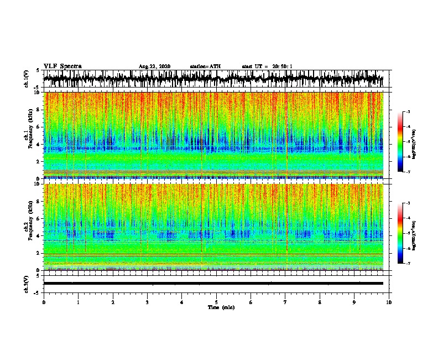This screenshot has width=438, height=339.
Task: Click the ch.2 spectrogram plot area
Action: pyautogui.click(x=213, y=227)
